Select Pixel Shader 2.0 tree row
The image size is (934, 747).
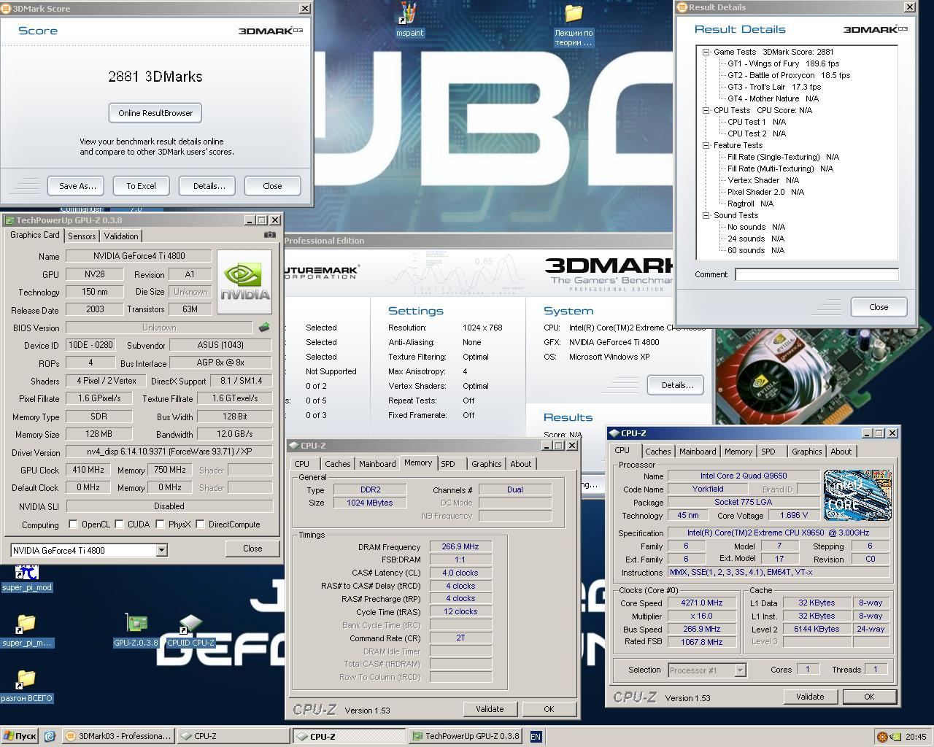(x=765, y=192)
